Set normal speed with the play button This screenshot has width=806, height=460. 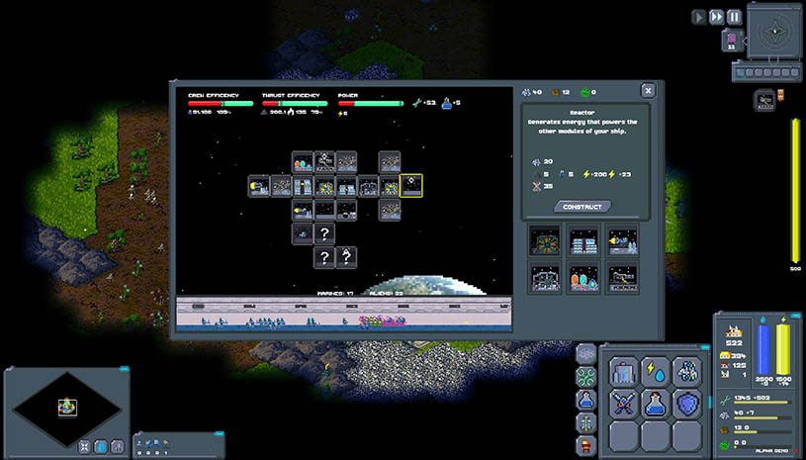698,17
